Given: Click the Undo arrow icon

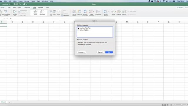Looking at the screenshot, I should pyautogui.click(x=20, y=4).
